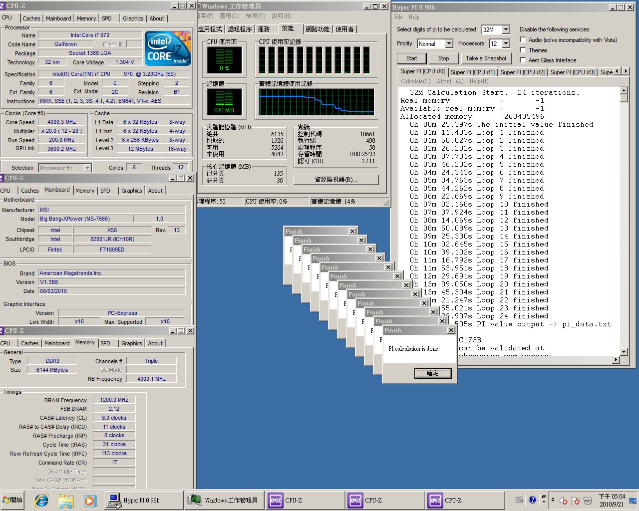Open Internet Explorer from the taskbar

[x=41, y=500]
